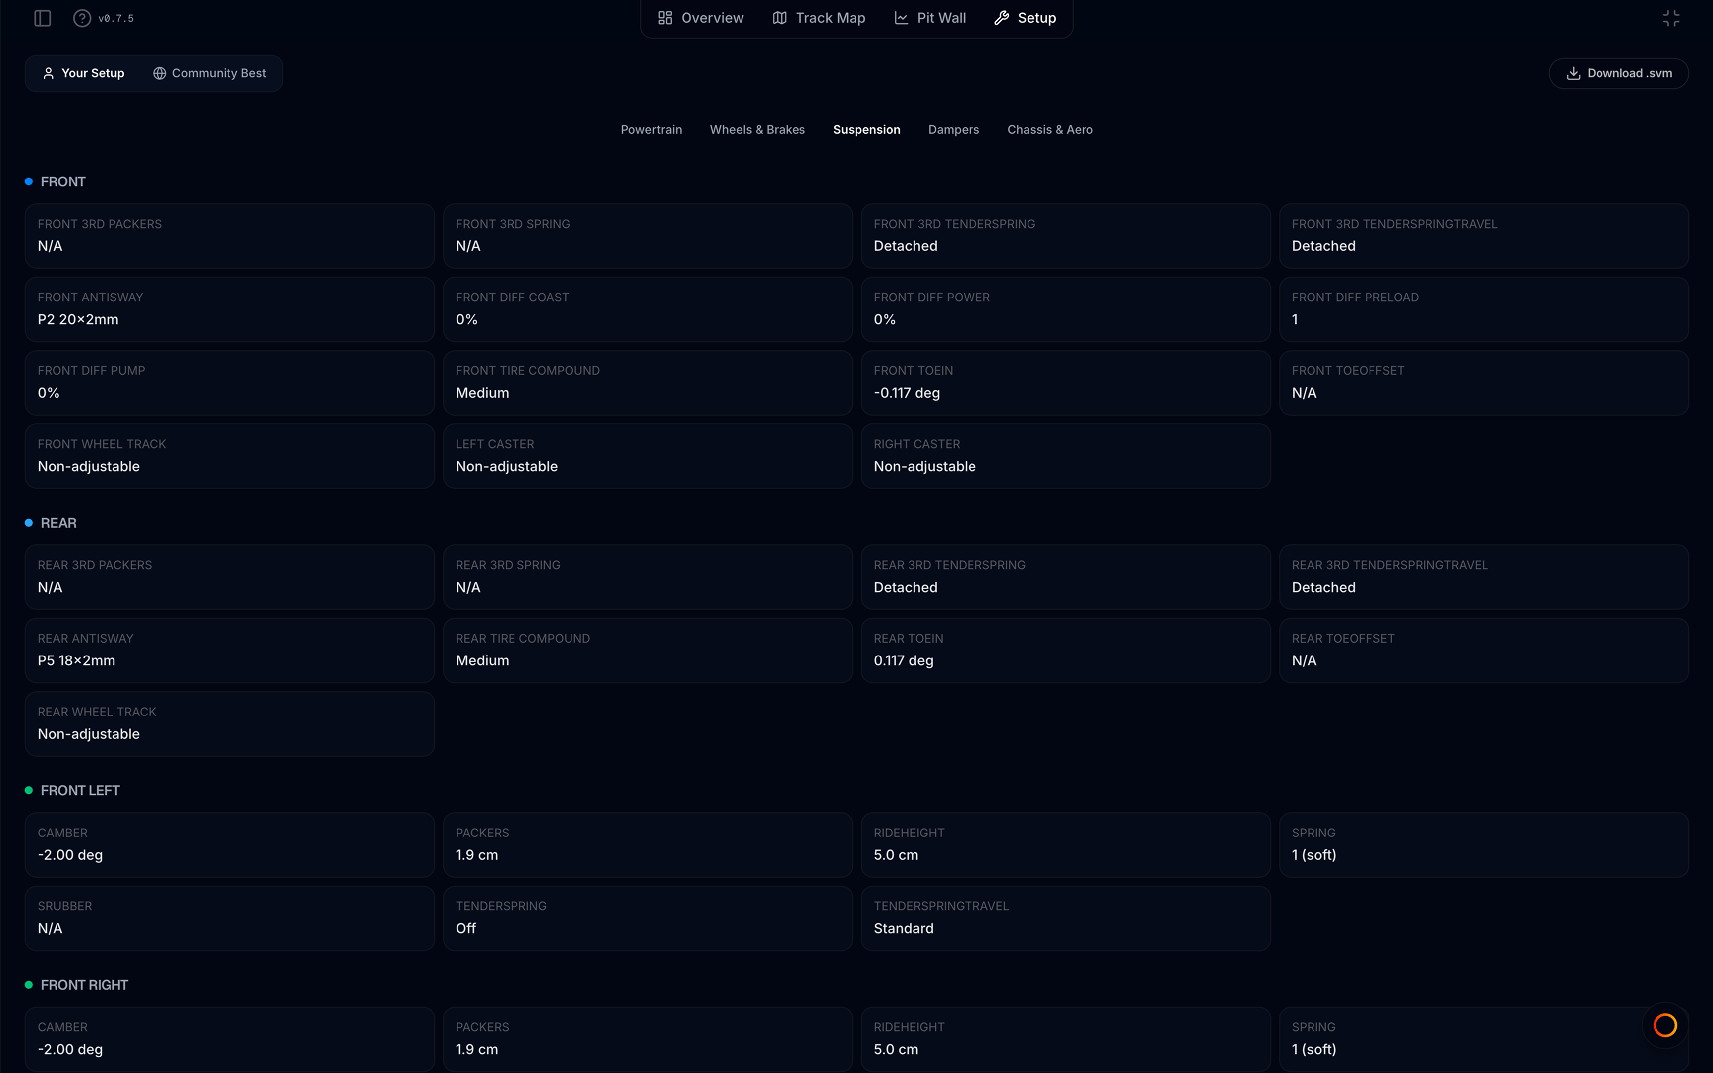Image resolution: width=1713 pixels, height=1073 pixels.
Task: Click the Your Setup person icon
Action: (x=48, y=74)
